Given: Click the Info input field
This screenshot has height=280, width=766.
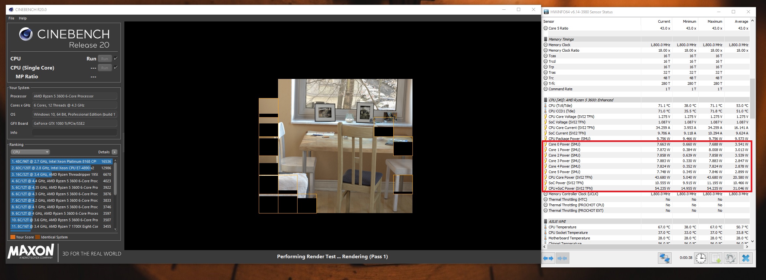Looking at the screenshot, I should coord(75,133).
